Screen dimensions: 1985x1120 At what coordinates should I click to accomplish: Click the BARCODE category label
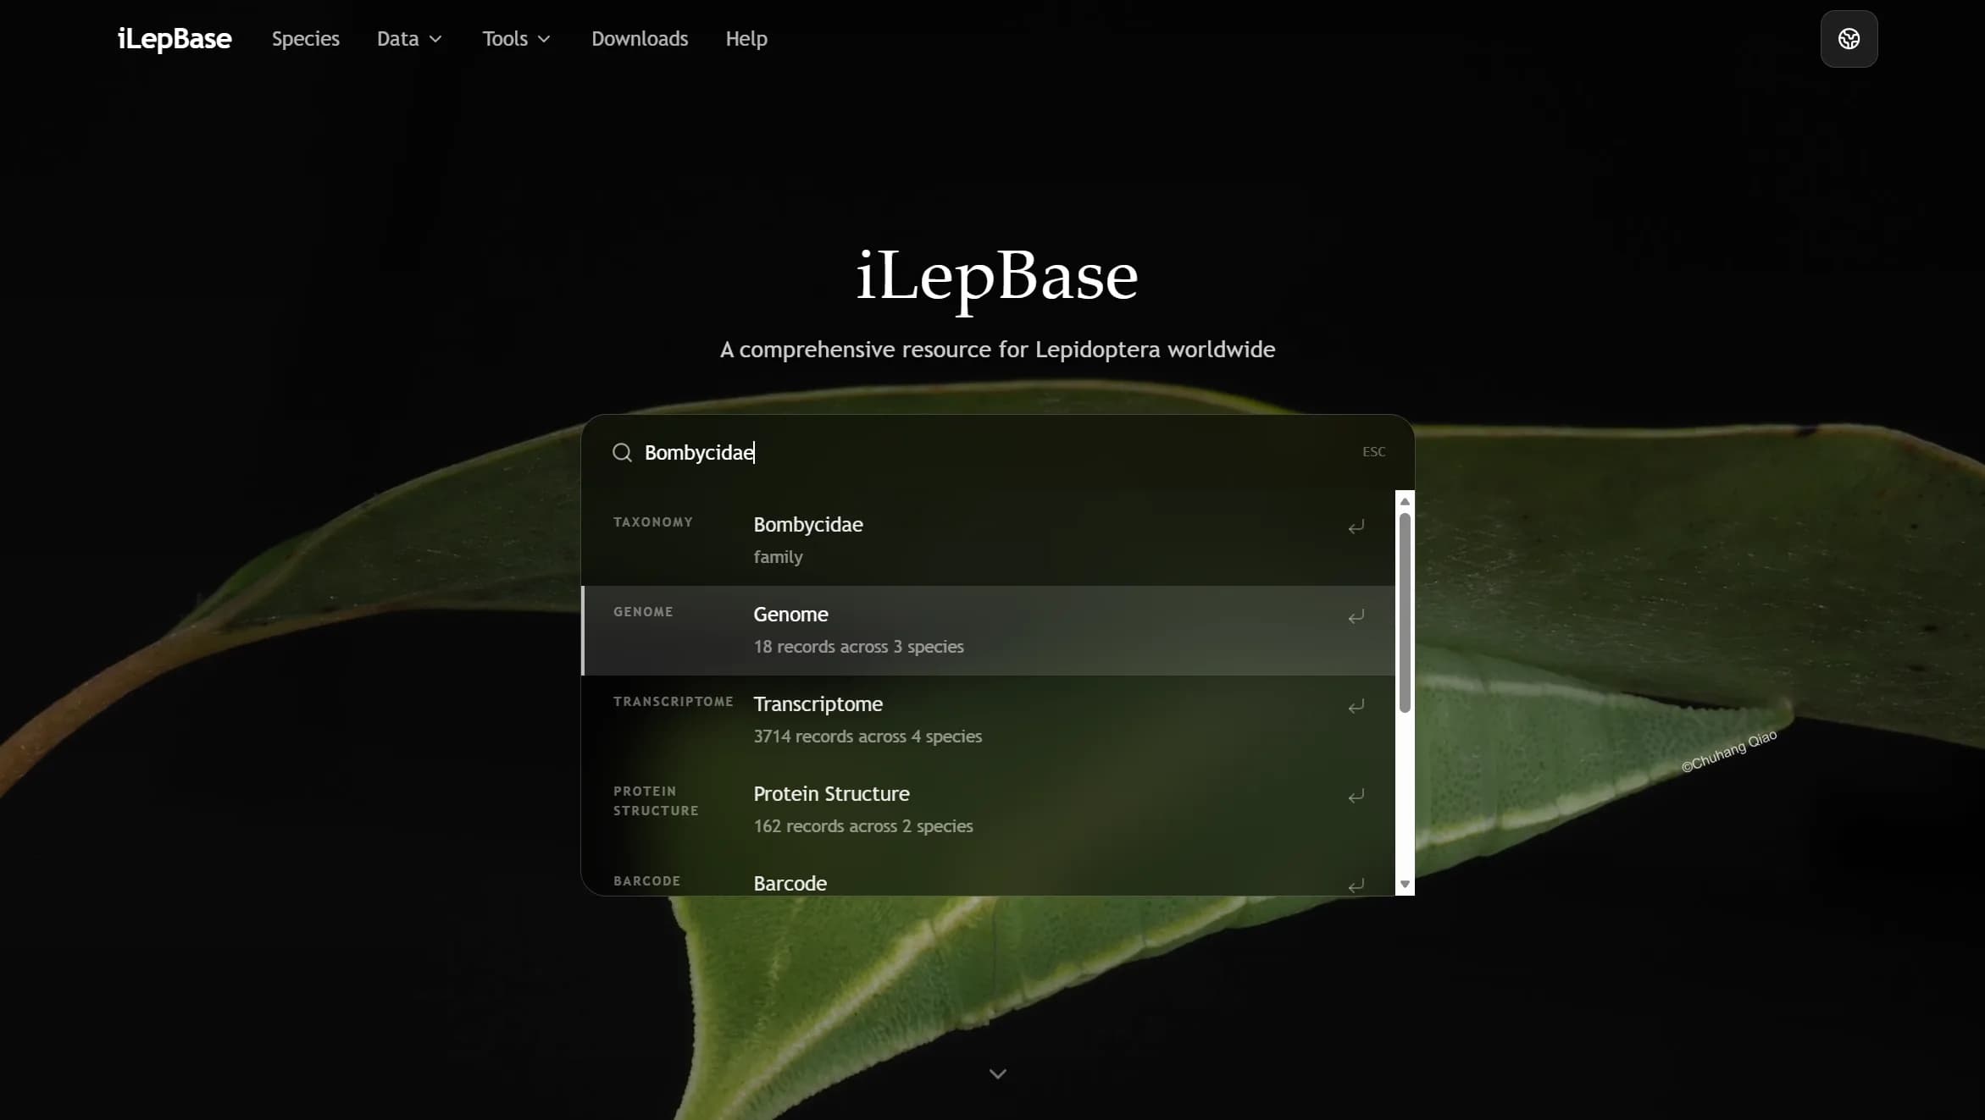click(x=646, y=881)
